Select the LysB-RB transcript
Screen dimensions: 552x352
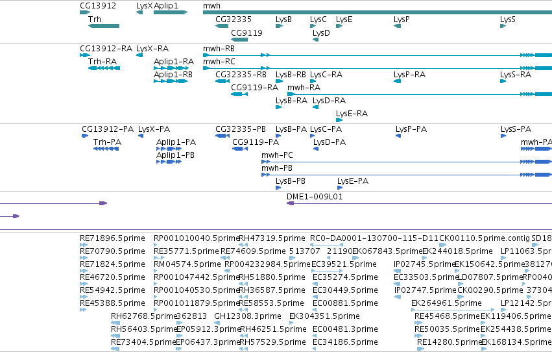click(x=279, y=81)
